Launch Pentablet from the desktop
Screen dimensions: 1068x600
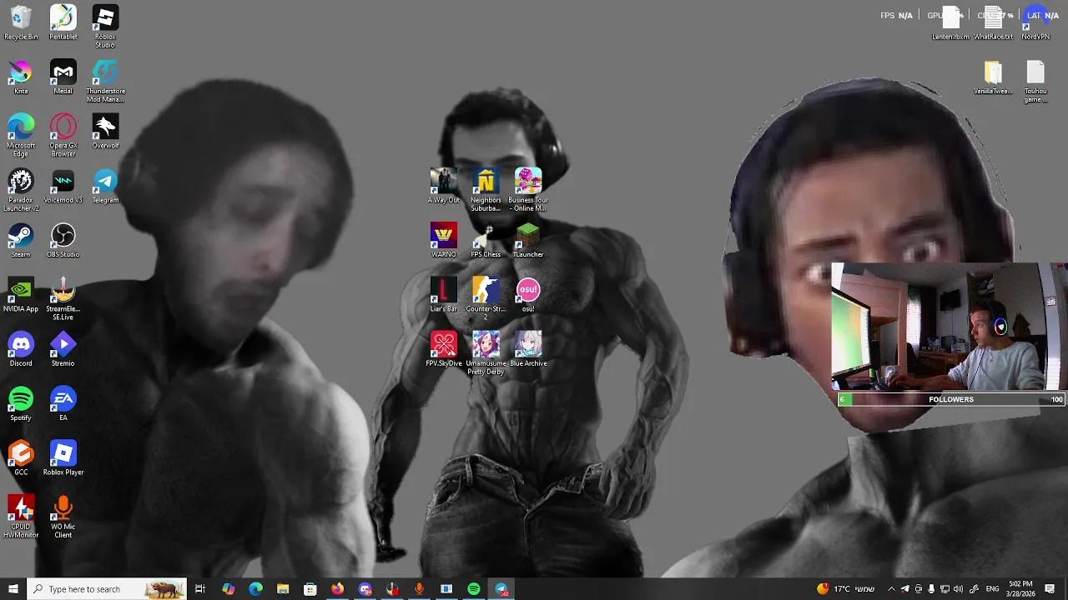click(63, 22)
